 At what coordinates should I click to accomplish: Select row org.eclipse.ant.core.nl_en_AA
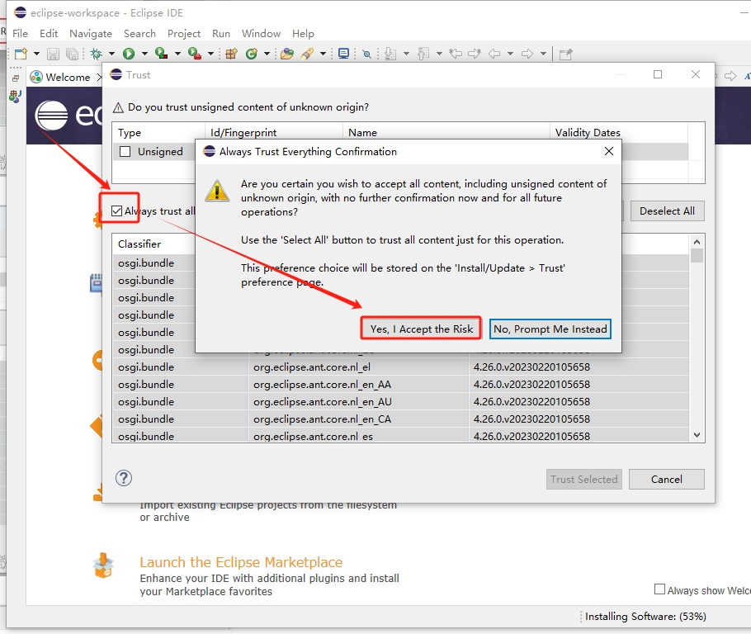tap(401, 385)
